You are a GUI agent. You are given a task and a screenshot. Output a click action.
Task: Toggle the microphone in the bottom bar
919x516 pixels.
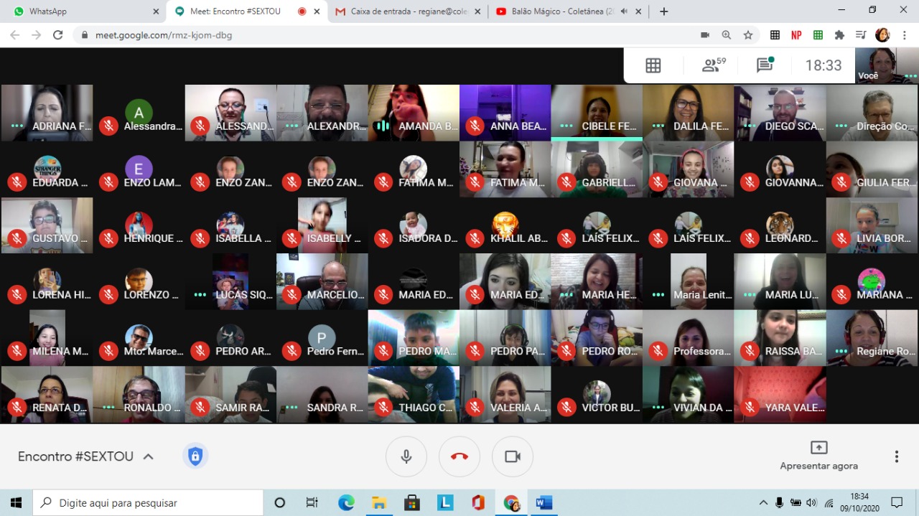[x=406, y=456]
